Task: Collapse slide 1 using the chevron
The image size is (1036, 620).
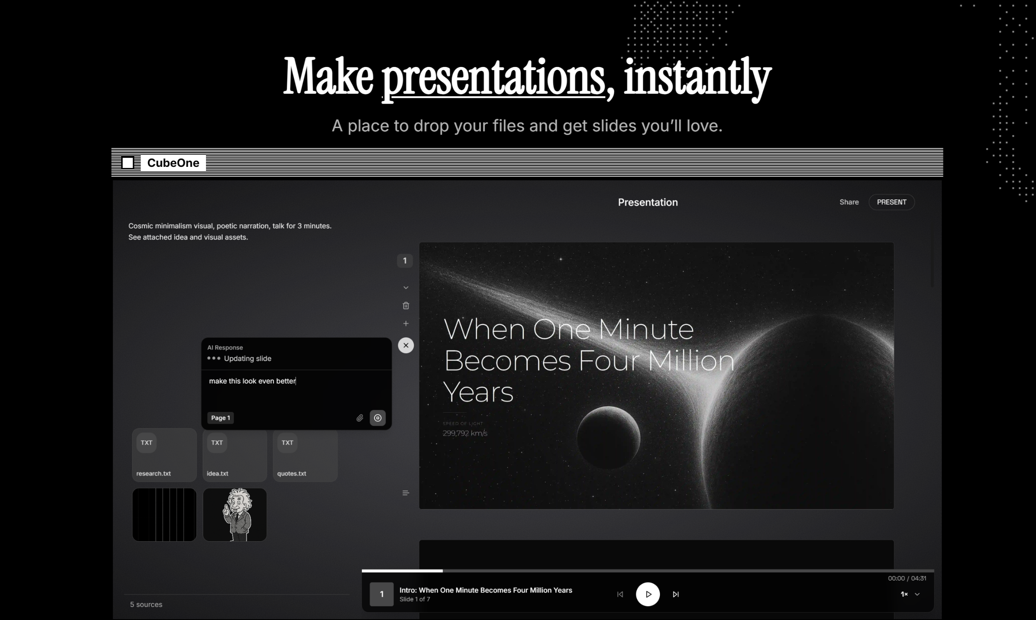Action: [405, 288]
